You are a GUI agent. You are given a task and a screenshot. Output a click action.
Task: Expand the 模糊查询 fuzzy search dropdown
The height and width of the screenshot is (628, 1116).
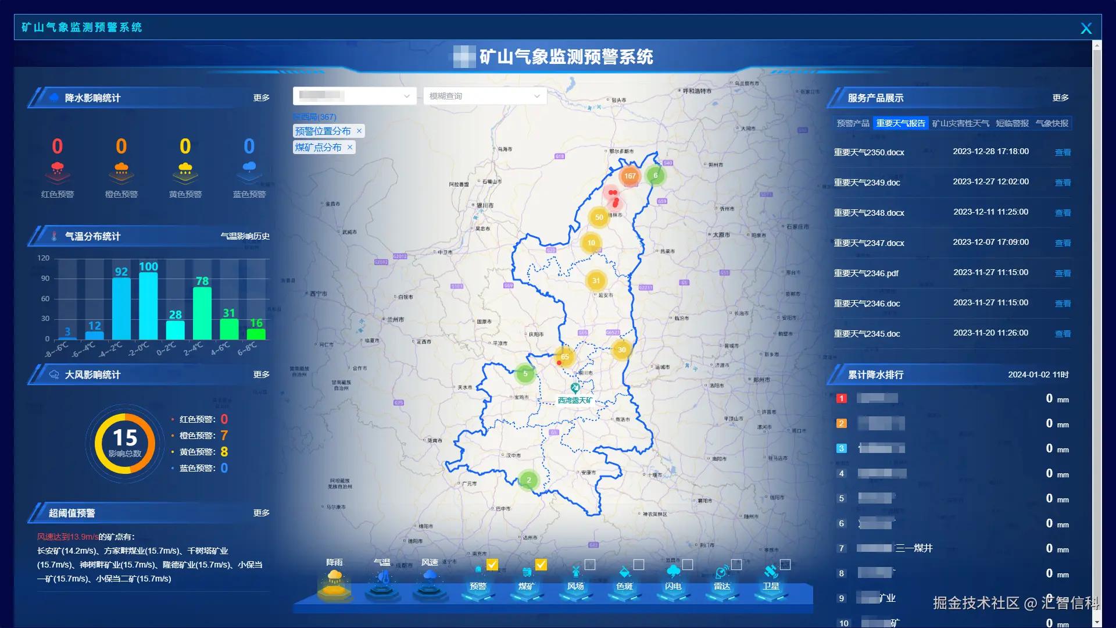tap(485, 96)
